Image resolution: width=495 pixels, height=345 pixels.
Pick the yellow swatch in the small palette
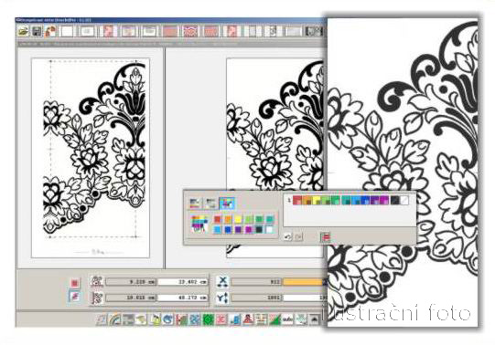(238, 219)
